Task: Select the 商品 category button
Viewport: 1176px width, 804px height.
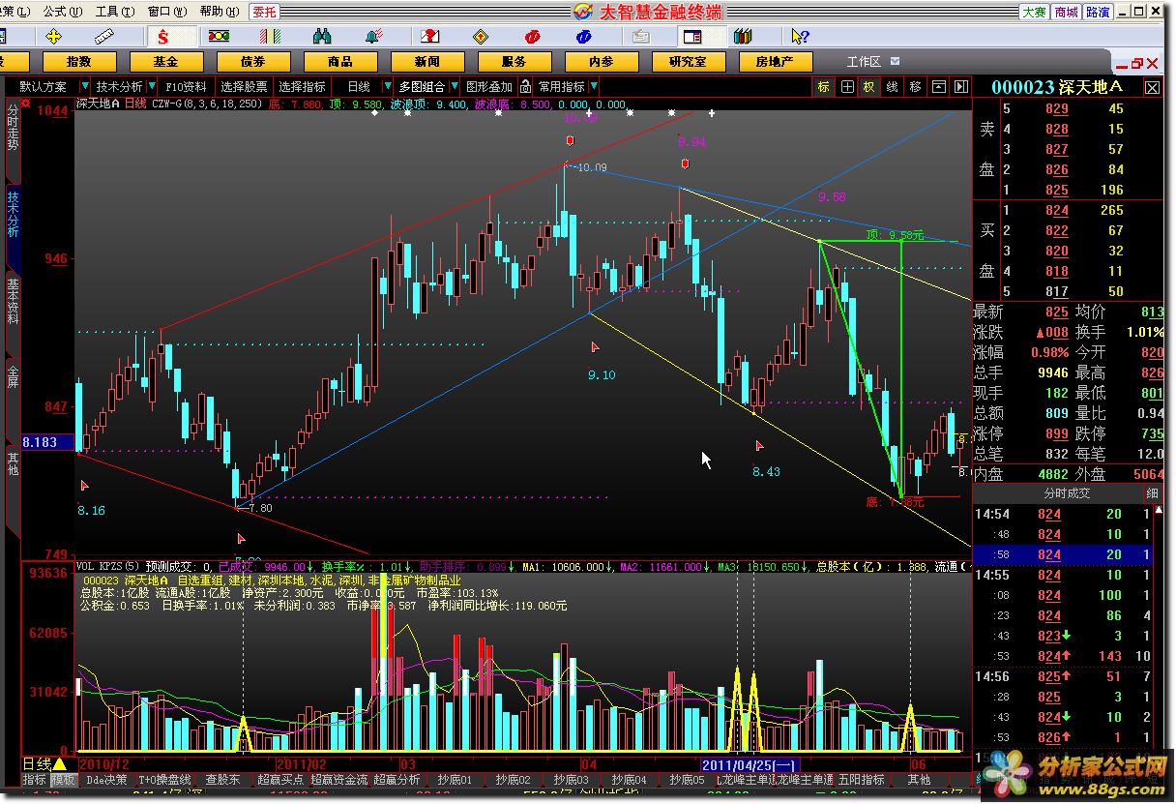Action: tap(340, 62)
